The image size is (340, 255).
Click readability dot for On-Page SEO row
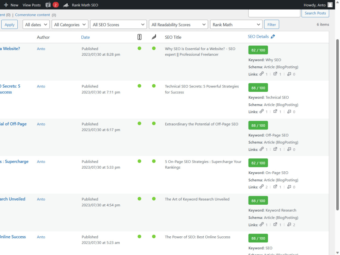tap(154, 161)
